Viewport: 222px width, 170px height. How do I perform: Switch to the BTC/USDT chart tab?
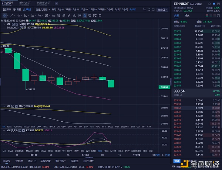(x=25, y=2)
